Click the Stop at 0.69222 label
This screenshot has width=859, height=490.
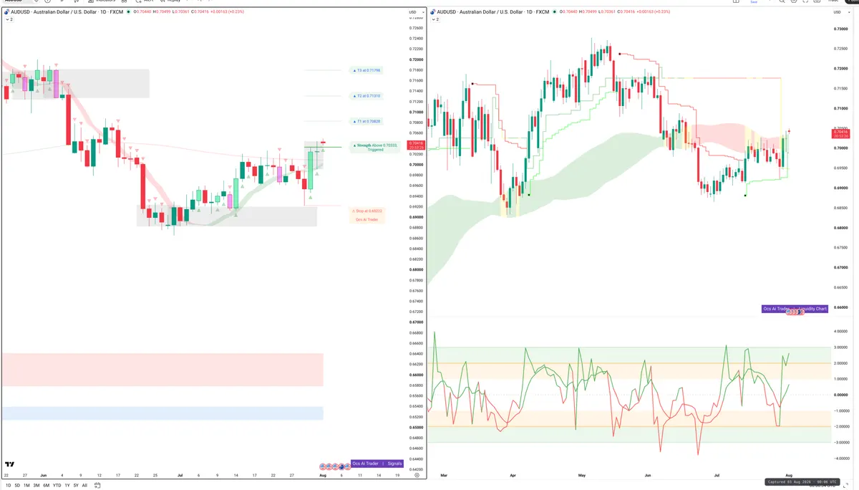[x=367, y=211]
